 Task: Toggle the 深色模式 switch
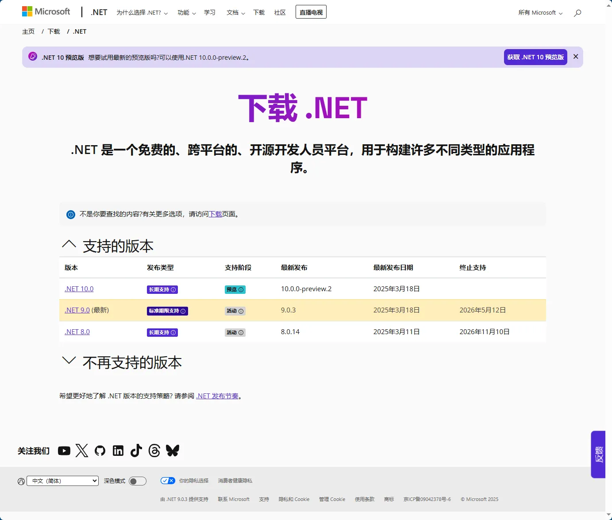click(x=137, y=481)
